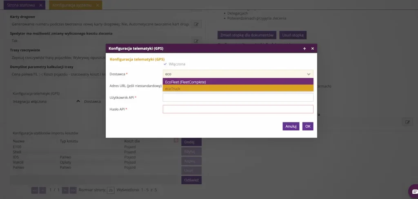Maximize the GPS telematics dialog with plus icon
This screenshot has width=418, height=199.
(x=305, y=49)
